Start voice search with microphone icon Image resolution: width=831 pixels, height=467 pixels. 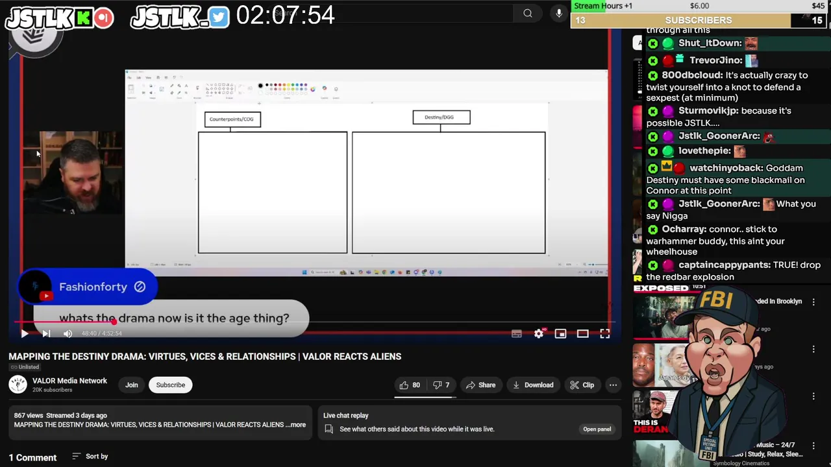click(x=559, y=13)
